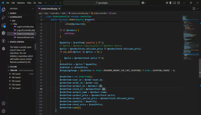Split the editor right
This screenshot has height=115, width=201.
click(194, 9)
